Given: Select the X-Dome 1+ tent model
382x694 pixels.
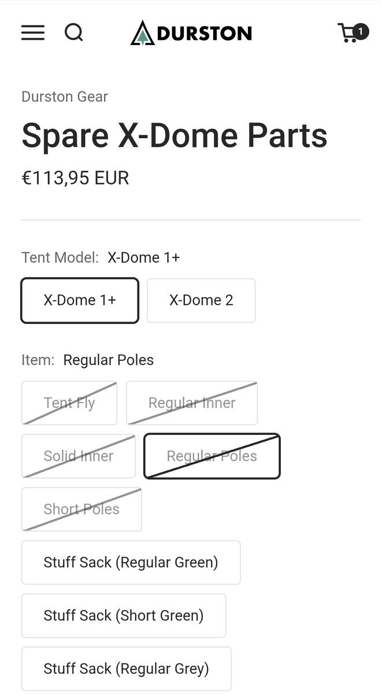Looking at the screenshot, I should [x=80, y=300].
